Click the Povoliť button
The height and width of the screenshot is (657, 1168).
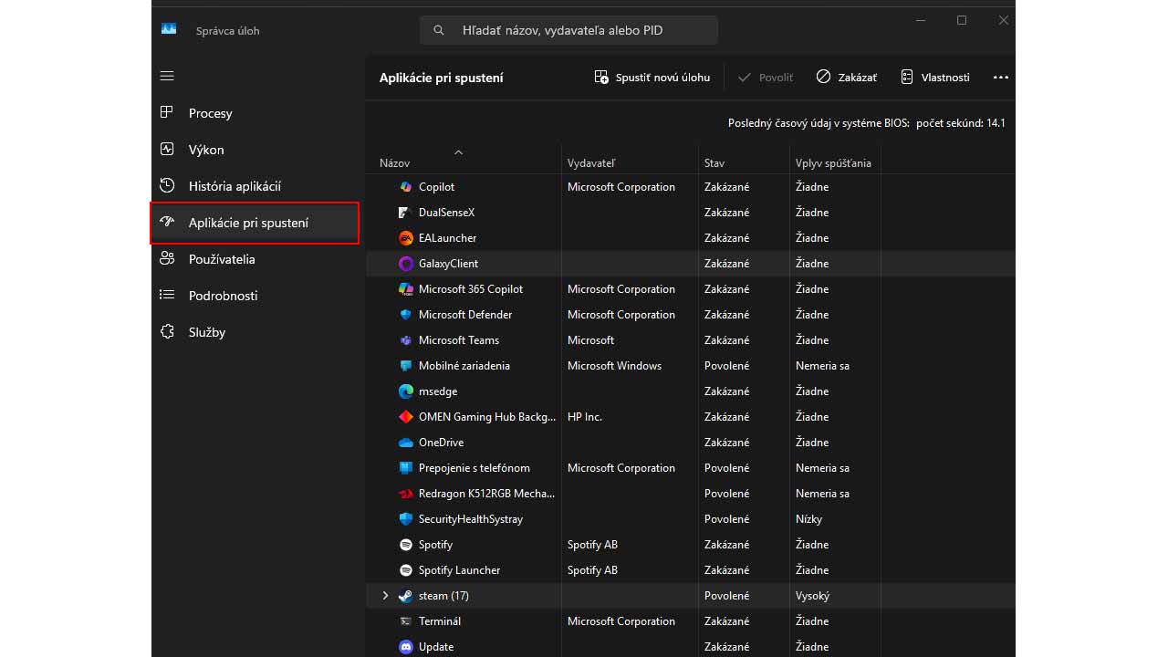(765, 78)
